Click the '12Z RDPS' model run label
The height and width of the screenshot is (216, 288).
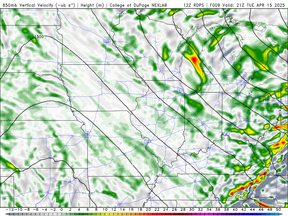pos(194,5)
